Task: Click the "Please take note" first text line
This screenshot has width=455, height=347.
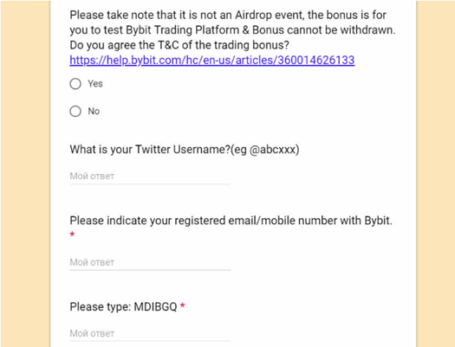Action: 228,15
